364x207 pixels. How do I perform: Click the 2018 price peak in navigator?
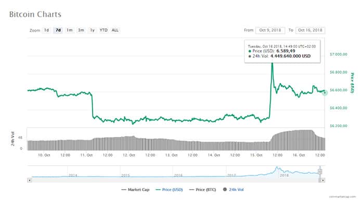[x=277, y=167]
